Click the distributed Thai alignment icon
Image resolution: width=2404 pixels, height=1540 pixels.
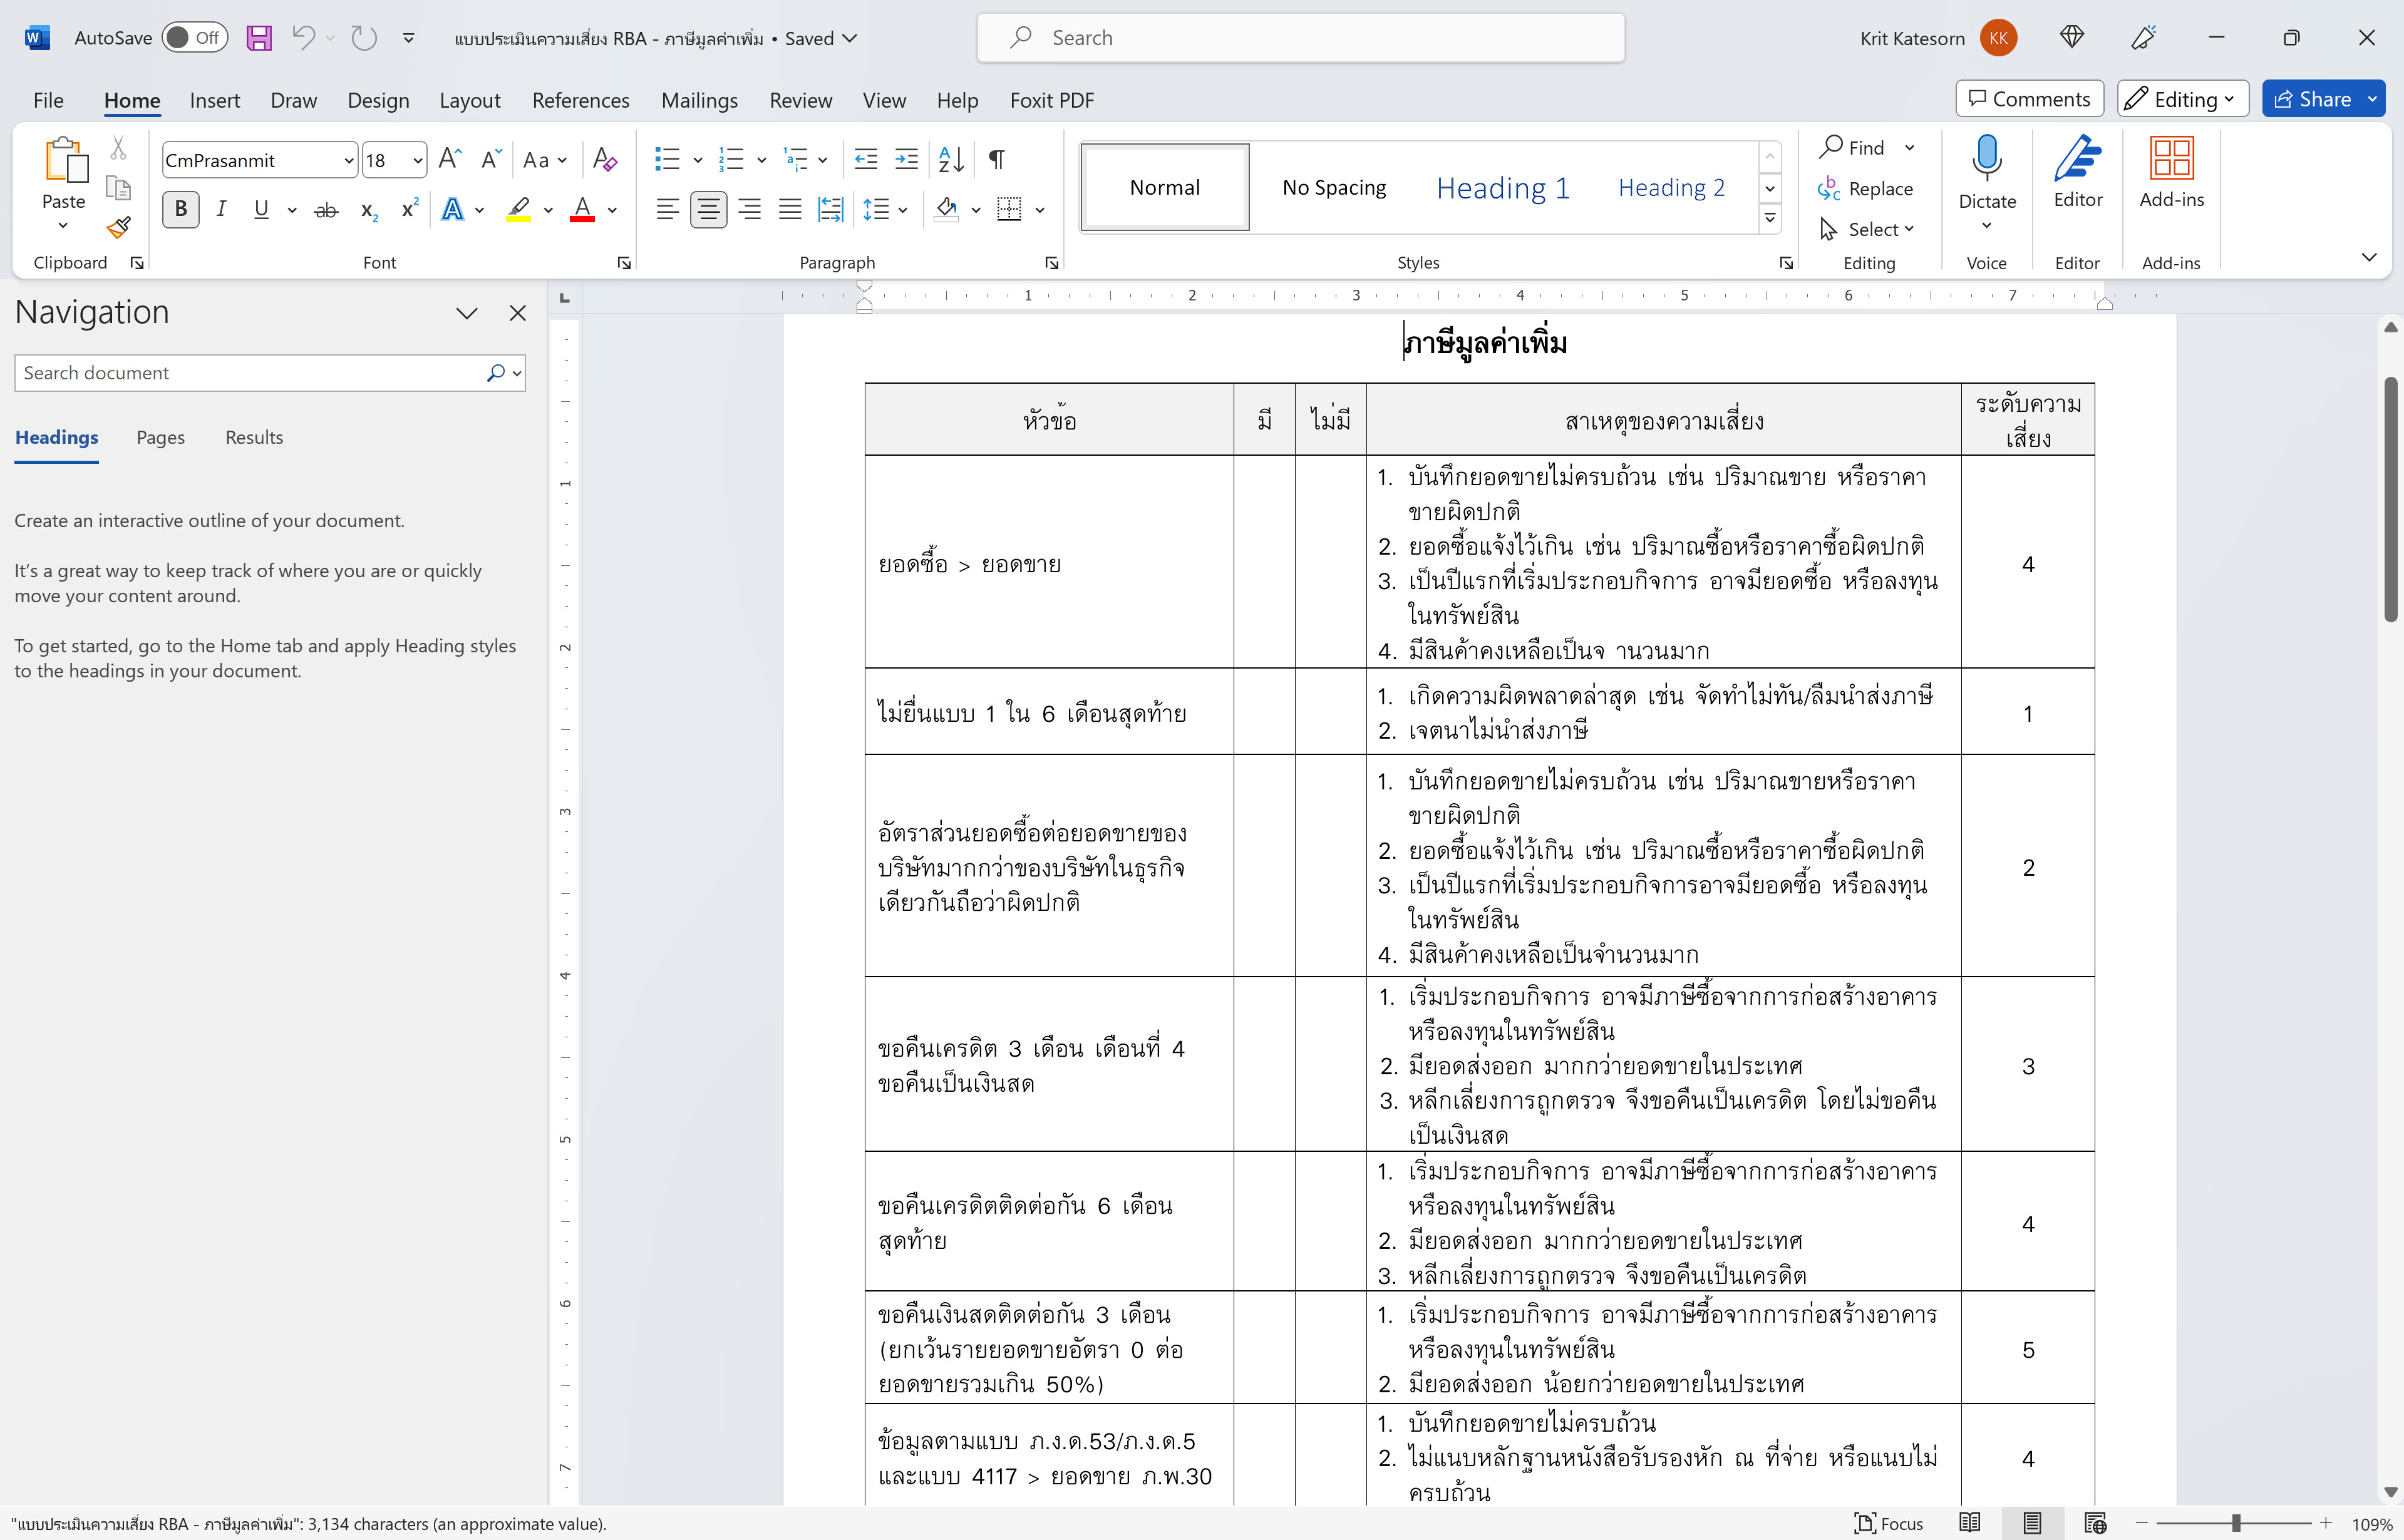pos(831,210)
